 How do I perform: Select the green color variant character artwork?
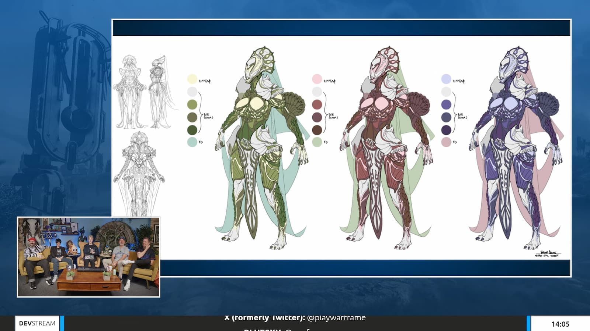[262, 147]
